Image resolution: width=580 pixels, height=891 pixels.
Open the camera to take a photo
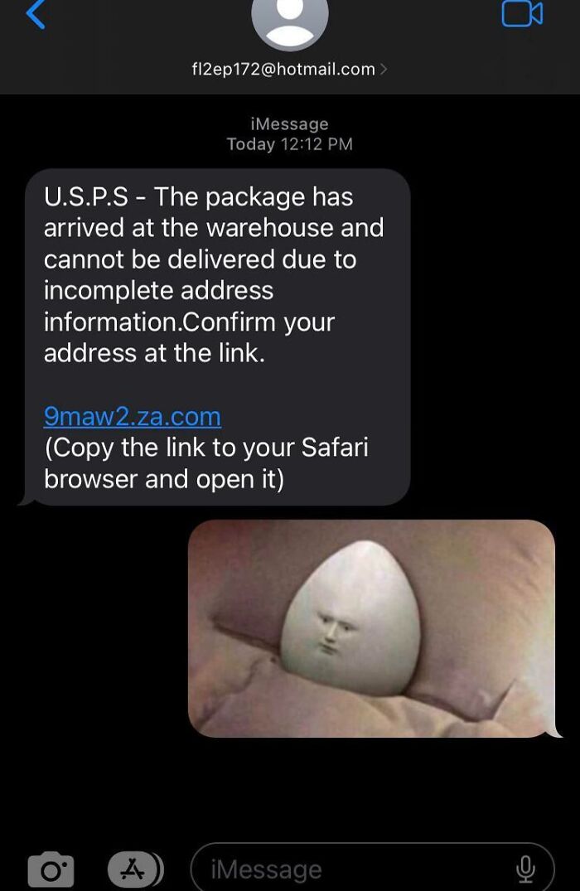[51, 869]
